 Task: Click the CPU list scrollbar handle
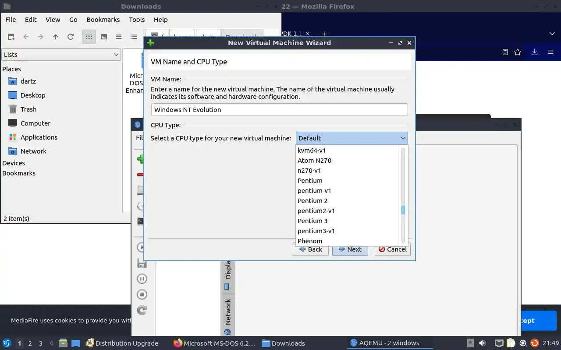click(x=403, y=210)
